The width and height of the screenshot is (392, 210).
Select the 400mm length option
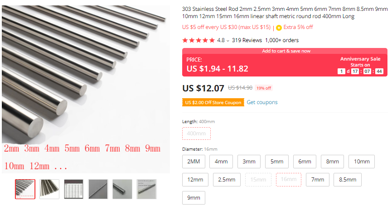pos(196,134)
